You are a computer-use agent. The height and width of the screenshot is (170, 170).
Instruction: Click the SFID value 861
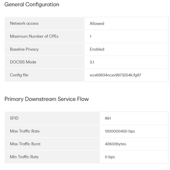(108, 118)
